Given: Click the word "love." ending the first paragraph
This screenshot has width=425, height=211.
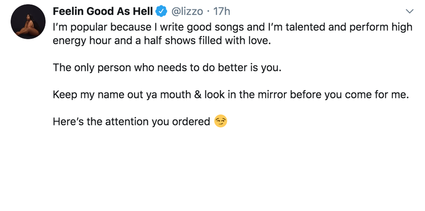Looking at the screenshot, I should [261, 41].
